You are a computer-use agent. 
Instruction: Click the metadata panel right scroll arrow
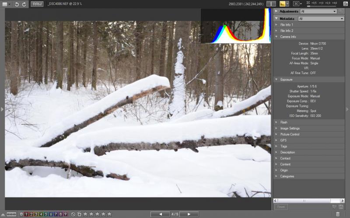click(x=342, y=201)
